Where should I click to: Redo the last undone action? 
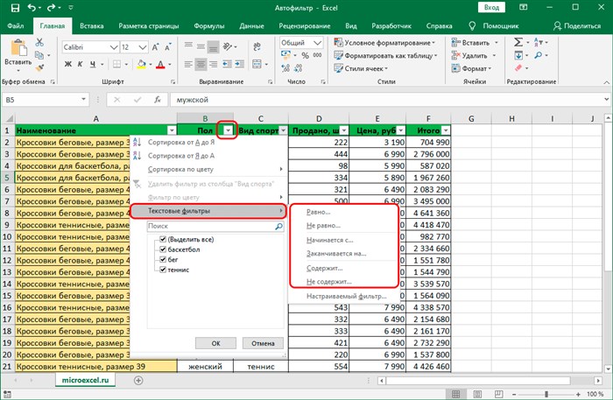point(51,8)
